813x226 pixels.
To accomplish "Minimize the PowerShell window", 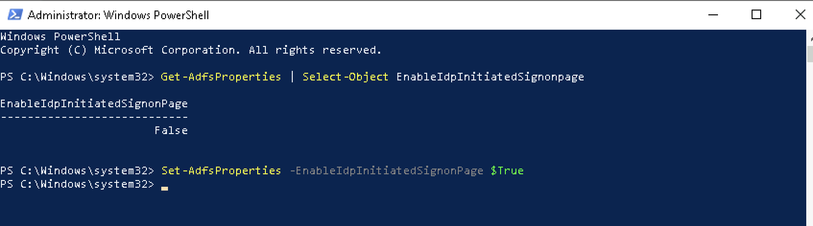I will (x=713, y=15).
